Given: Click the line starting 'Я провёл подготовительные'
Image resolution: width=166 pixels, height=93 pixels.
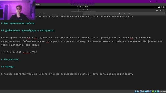Looking at the screenshot, I should pyautogui.click(x=67, y=74).
